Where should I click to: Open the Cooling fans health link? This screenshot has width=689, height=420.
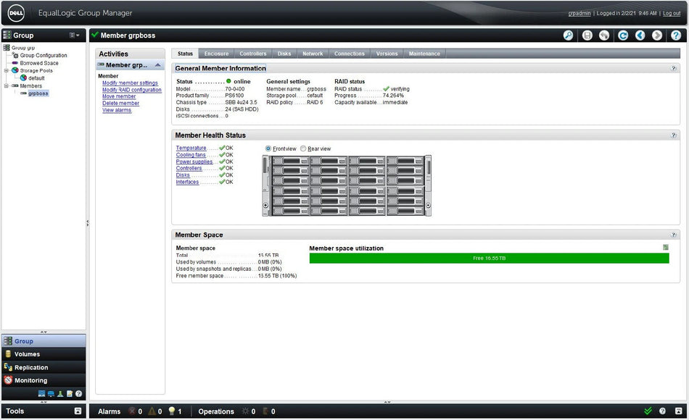click(191, 155)
